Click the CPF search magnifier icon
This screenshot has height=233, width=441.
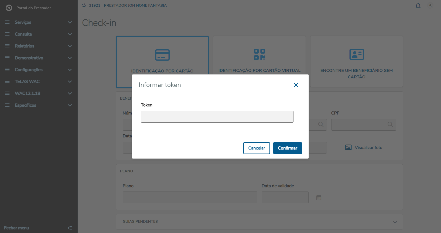[390, 124]
